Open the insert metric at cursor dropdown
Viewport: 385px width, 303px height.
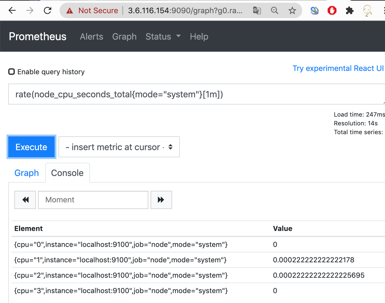[x=119, y=147]
